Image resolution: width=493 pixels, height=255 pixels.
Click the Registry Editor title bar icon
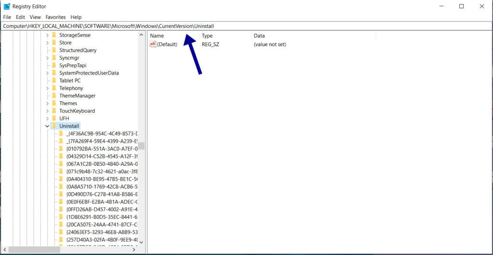coord(7,6)
